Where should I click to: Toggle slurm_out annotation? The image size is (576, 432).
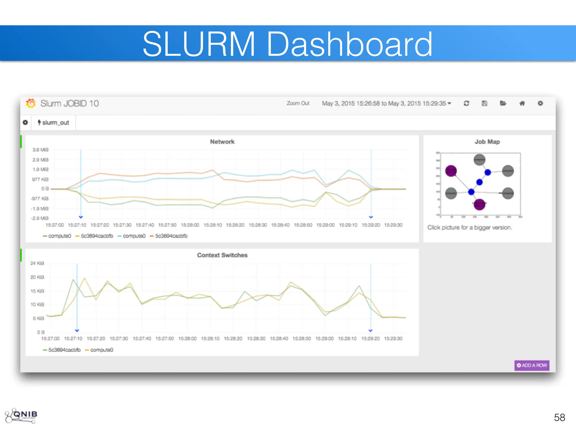pos(53,123)
